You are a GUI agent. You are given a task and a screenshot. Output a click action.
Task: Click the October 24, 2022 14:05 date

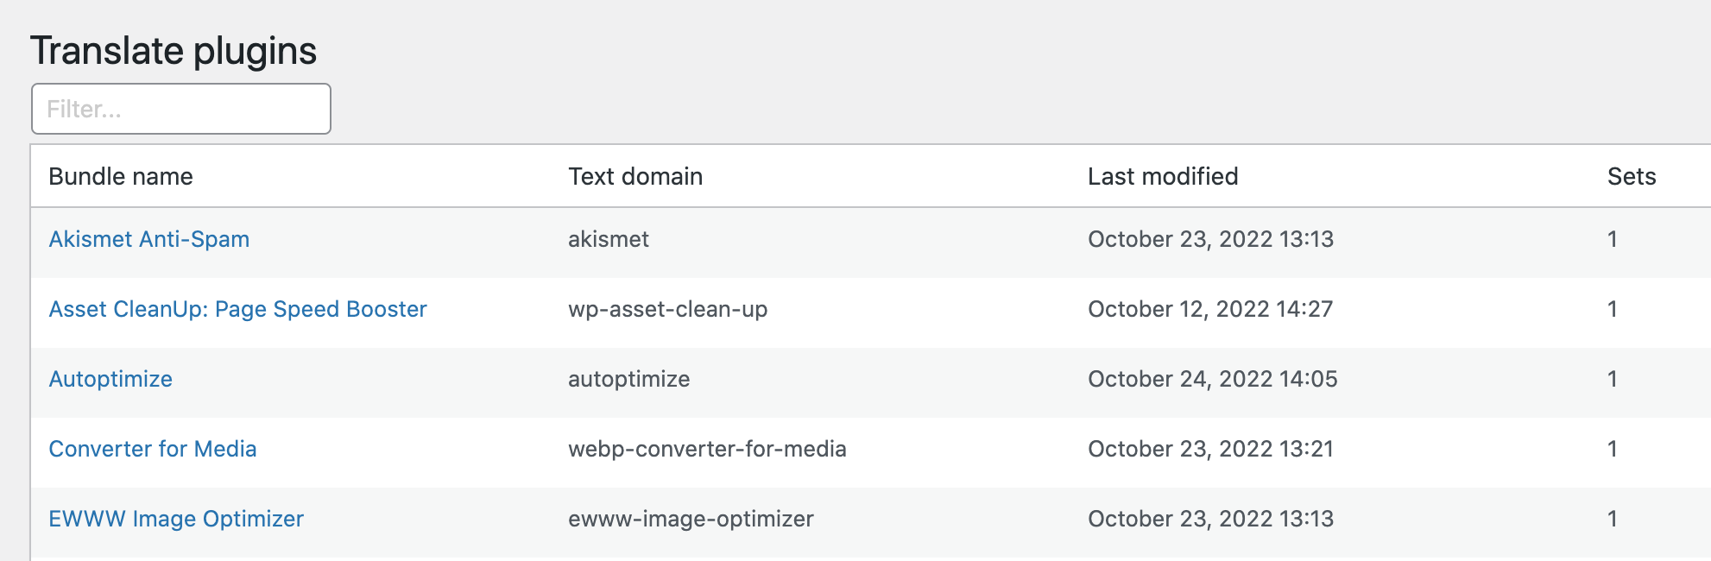point(1213,379)
